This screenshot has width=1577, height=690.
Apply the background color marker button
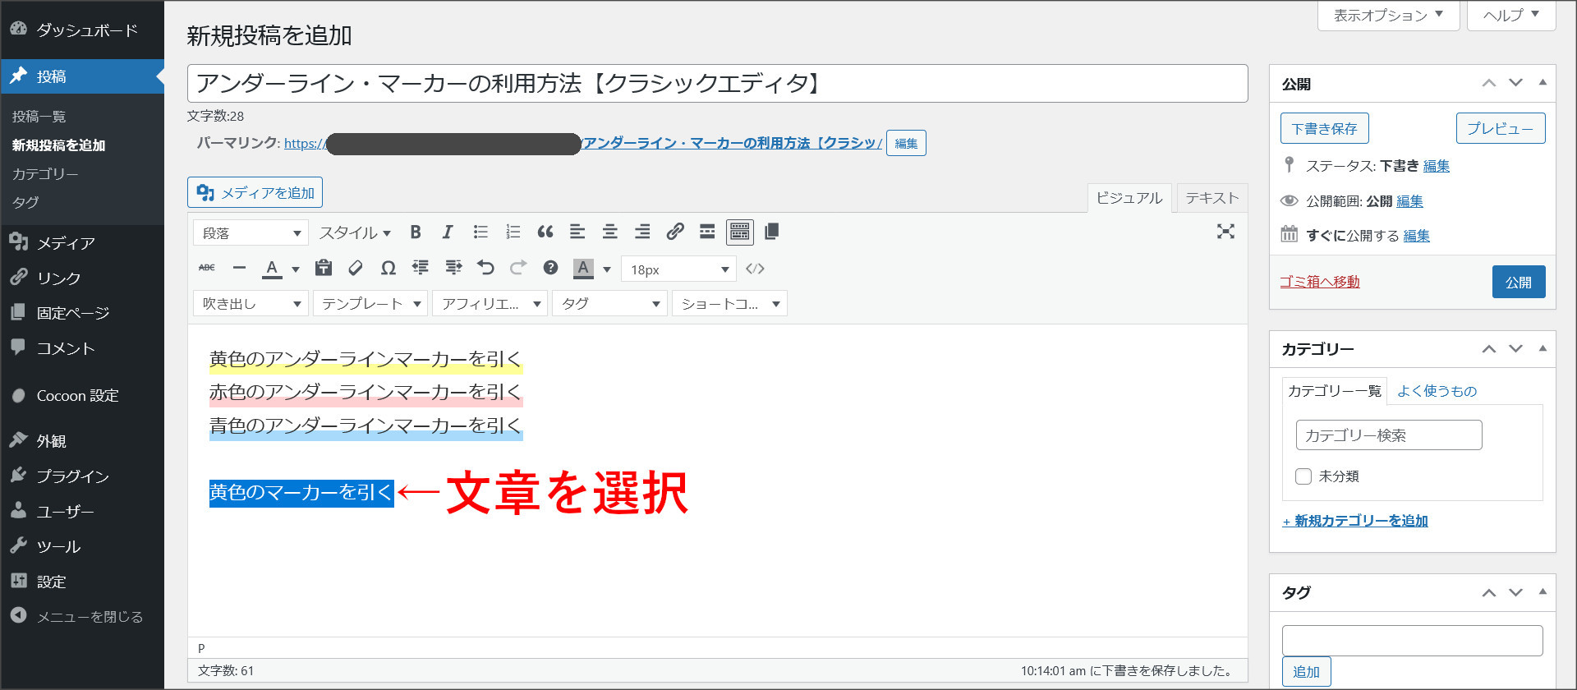tap(583, 268)
